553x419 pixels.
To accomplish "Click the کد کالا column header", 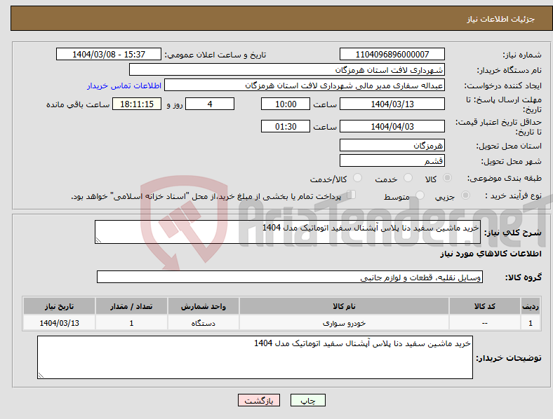I will 485,306.
